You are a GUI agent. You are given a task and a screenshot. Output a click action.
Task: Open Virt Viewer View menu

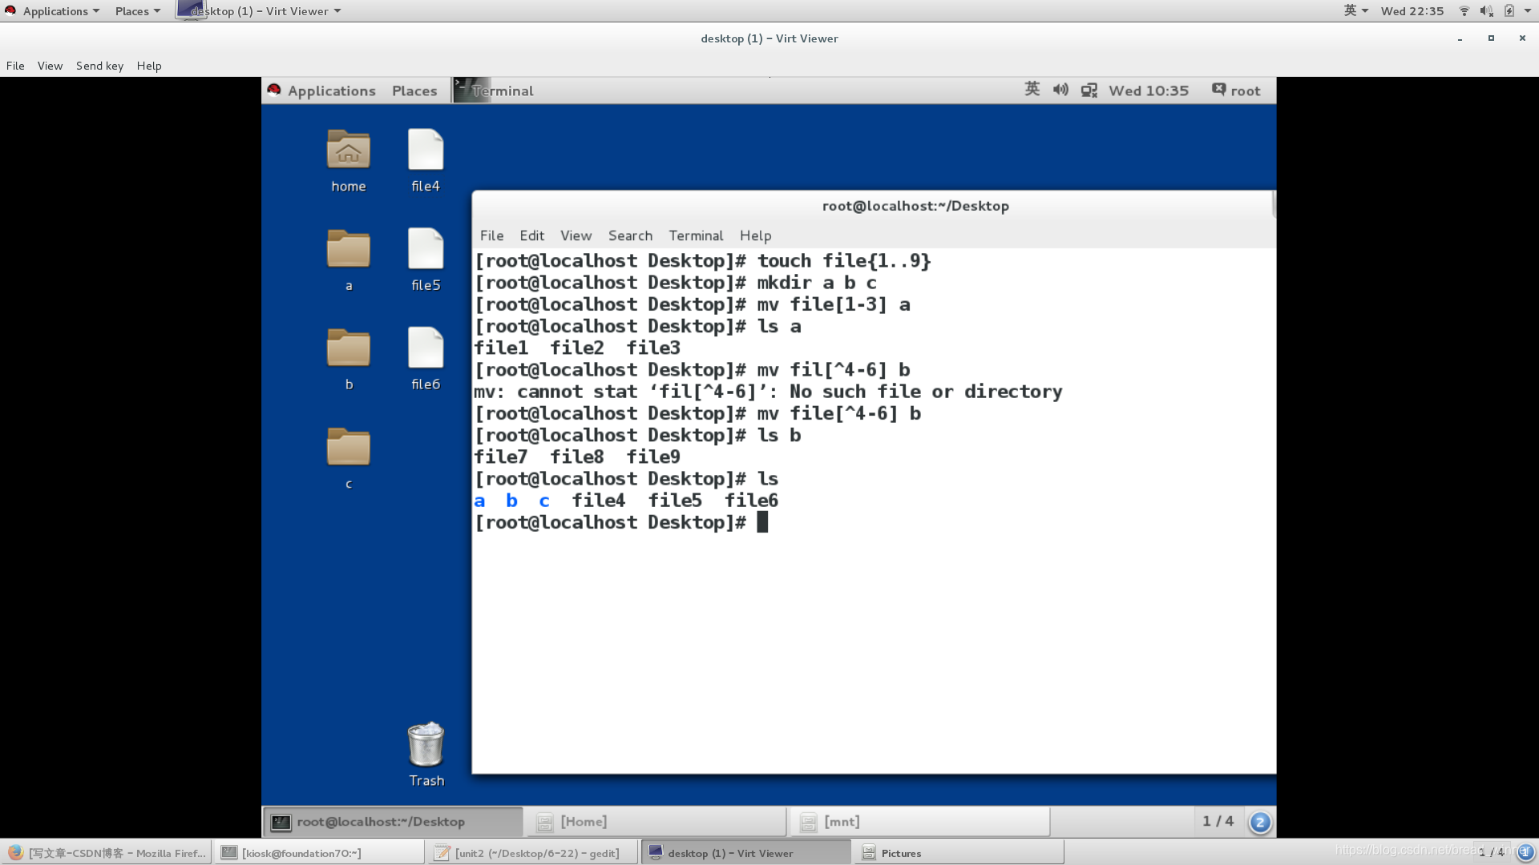tap(50, 66)
